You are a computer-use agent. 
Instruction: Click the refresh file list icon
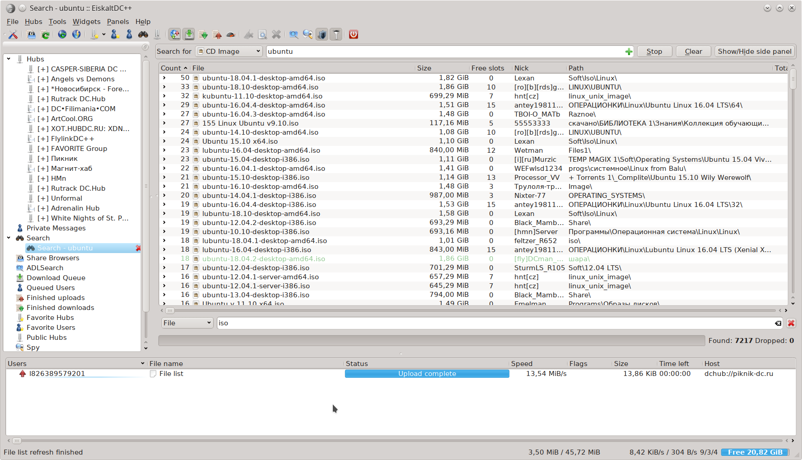pos(45,34)
